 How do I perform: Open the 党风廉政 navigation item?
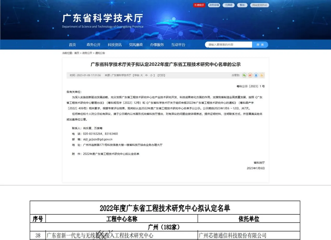tap(136, 45)
